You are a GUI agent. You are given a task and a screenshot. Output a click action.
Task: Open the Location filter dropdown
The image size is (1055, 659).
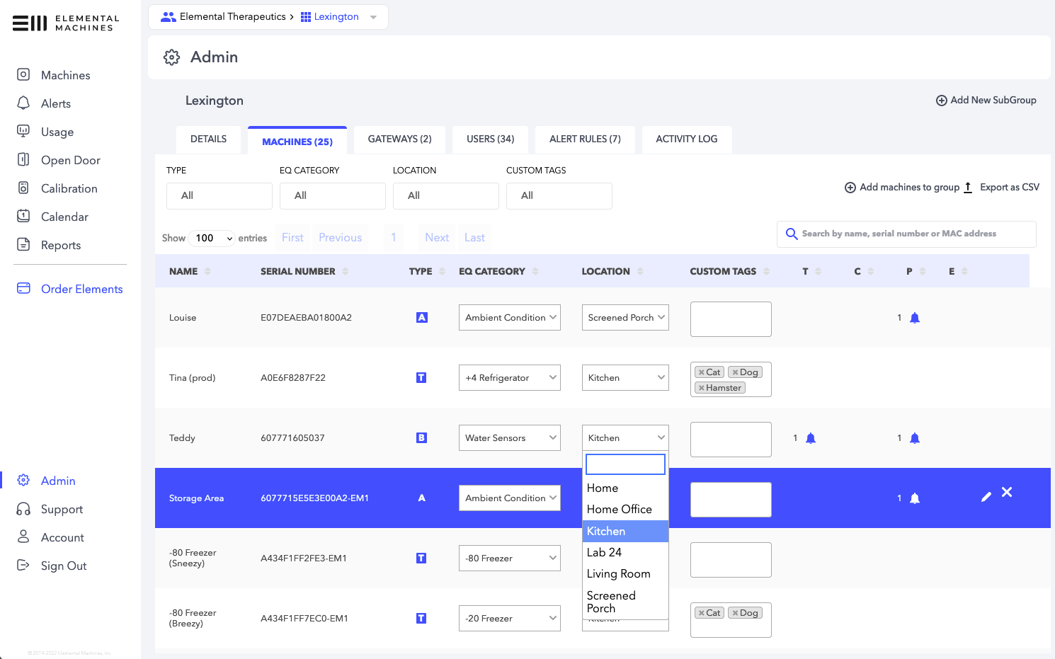tap(446, 196)
